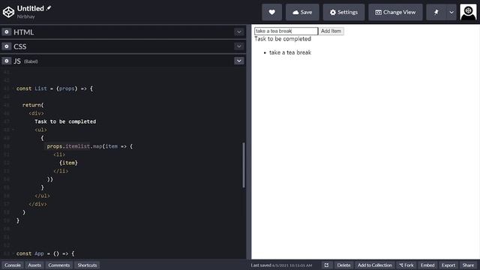Pin the pen with pin icon
This screenshot has height=270, width=480.
436,12
